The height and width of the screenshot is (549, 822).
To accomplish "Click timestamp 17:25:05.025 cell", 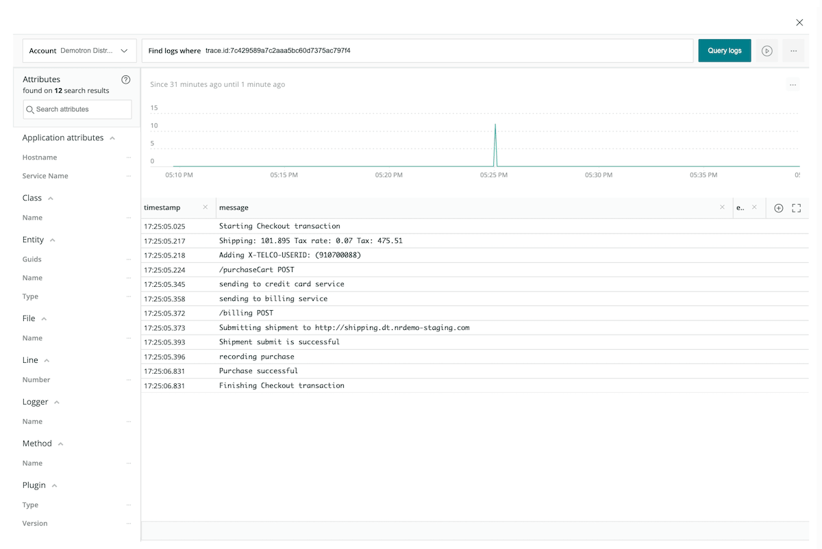I will pos(164,226).
